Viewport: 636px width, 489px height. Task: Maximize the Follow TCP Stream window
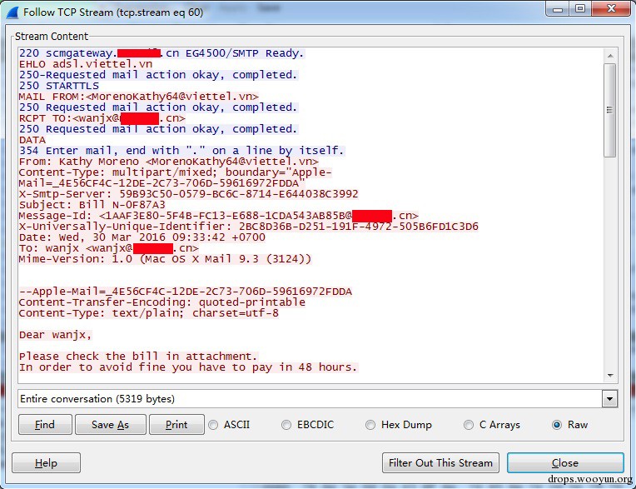tap(579, 9)
